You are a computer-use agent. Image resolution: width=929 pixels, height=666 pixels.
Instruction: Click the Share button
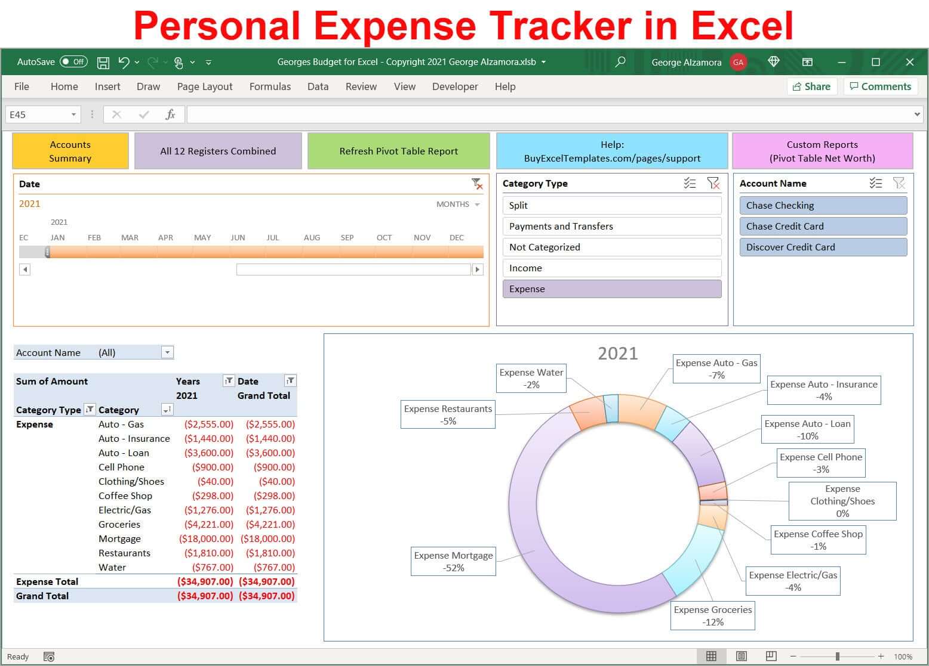coord(812,86)
